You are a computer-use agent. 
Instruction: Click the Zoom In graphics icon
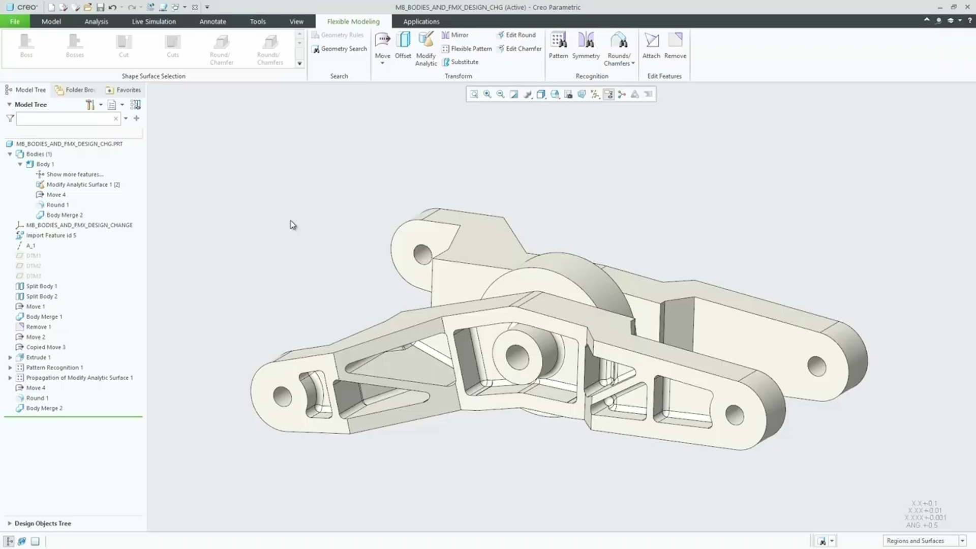(x=487, y=94)
